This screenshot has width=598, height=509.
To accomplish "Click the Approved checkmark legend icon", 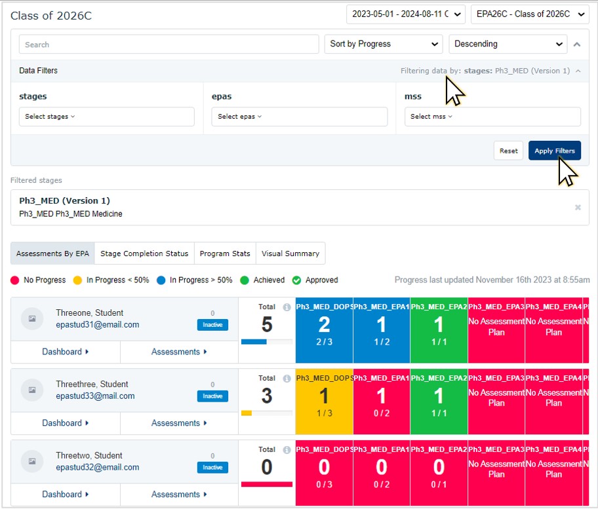I will point(296,280).
